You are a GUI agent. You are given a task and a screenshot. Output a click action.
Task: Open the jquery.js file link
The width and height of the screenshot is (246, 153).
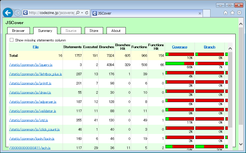coord(31,65)
